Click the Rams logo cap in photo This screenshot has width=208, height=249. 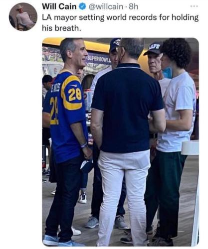(115, 44)
